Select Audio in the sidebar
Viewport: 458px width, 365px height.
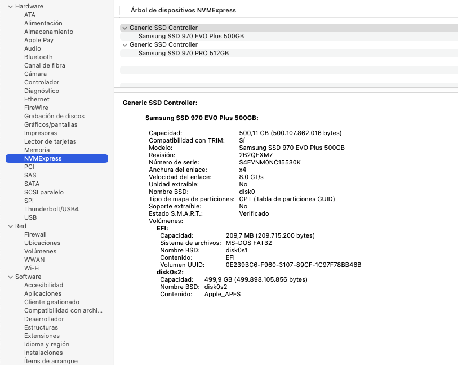(x=33, y=49)
